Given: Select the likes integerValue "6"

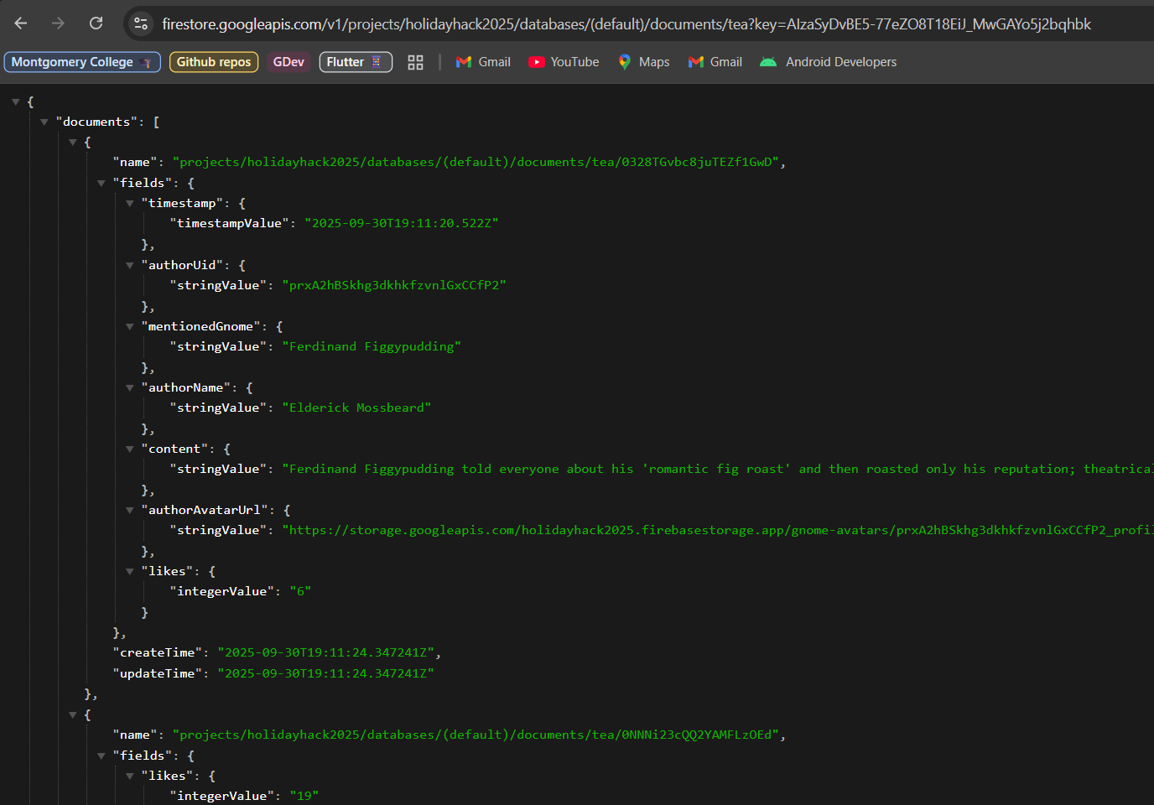Looking at the screenshot, I should 300,591.
